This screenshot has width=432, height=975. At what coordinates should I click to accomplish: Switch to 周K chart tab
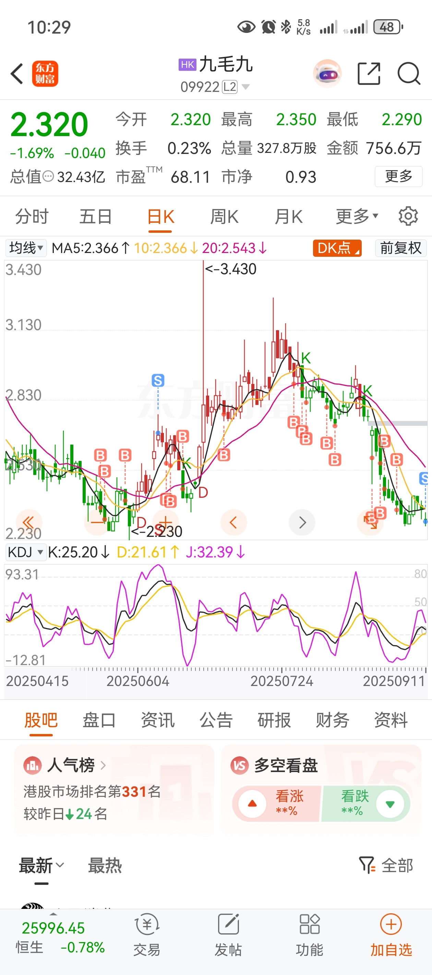[224, 217]
